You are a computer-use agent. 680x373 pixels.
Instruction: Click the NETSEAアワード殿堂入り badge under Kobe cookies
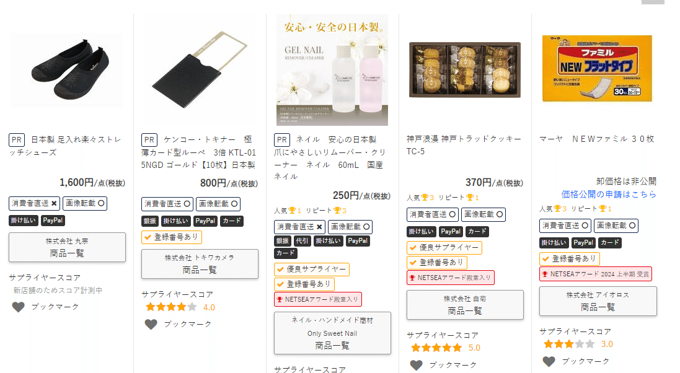pos(450,278)
